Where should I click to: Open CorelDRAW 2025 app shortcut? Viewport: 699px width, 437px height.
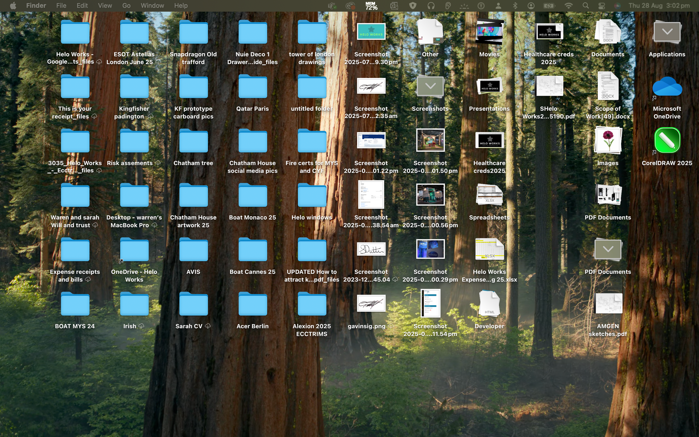coord(667,141)
